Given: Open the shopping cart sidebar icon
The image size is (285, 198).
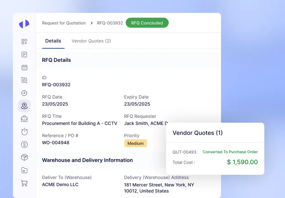Looking at the screenshot, I should click(x=24, y=183).
